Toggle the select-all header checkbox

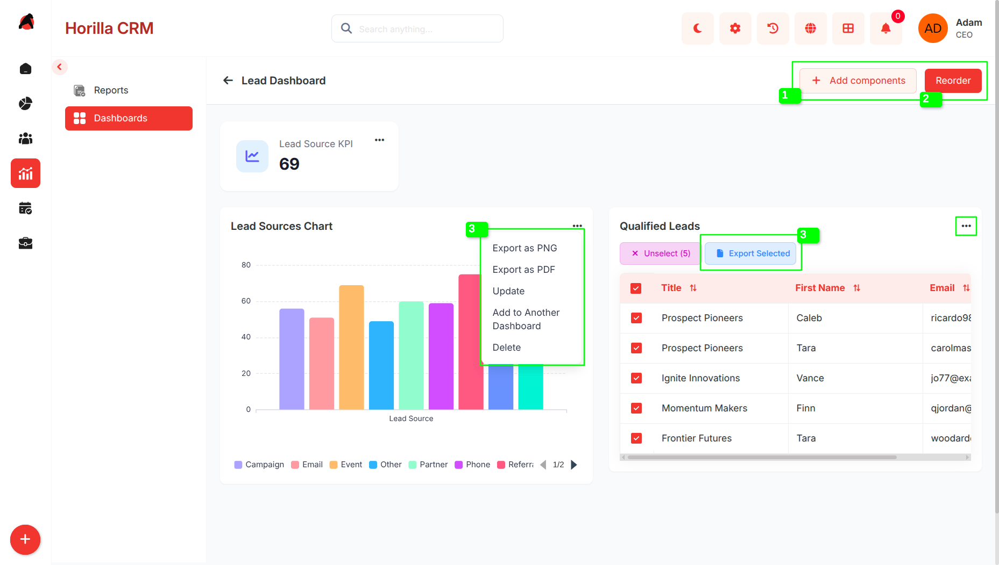tap(636, 288)
